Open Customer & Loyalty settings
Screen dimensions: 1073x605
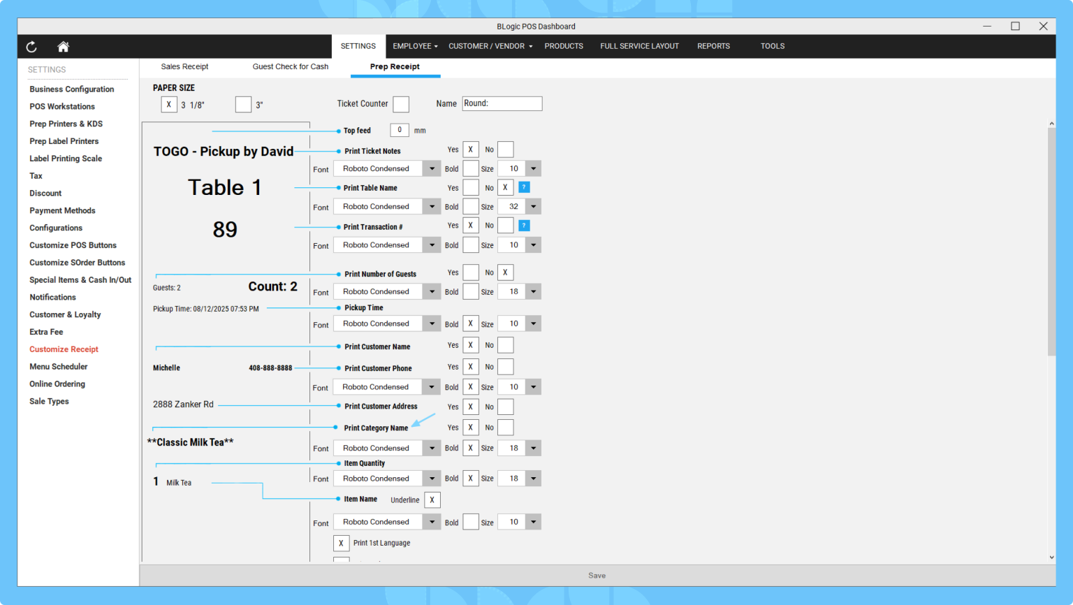tap(65, 314)
